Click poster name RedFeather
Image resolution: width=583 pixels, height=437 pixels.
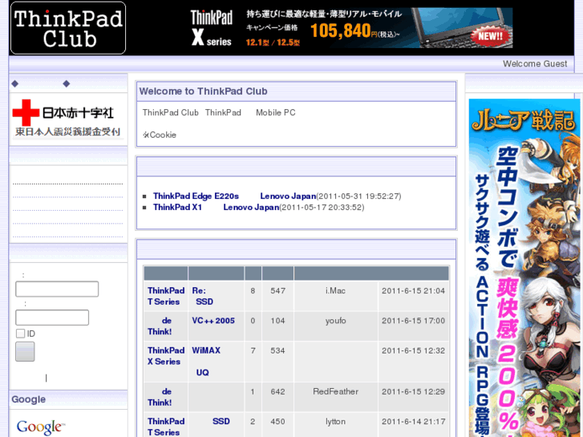tap(335, 391)
